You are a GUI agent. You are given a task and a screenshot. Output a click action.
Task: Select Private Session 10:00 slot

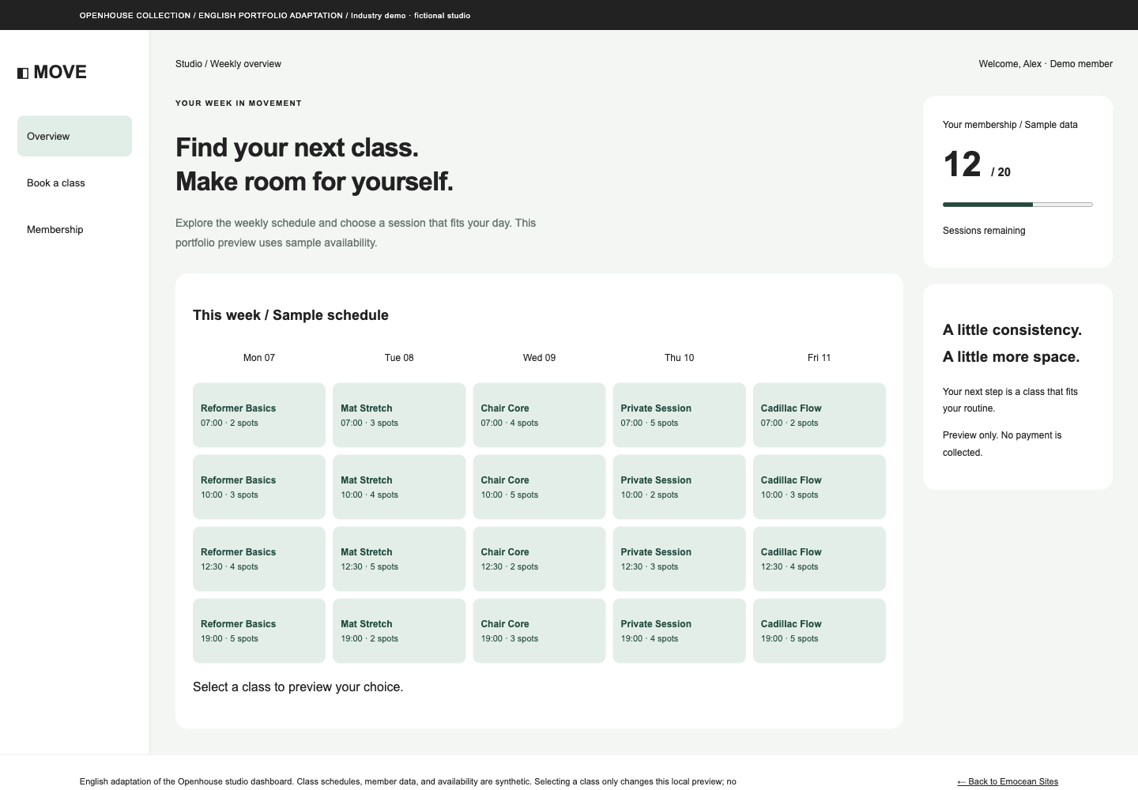coord(680,487)
